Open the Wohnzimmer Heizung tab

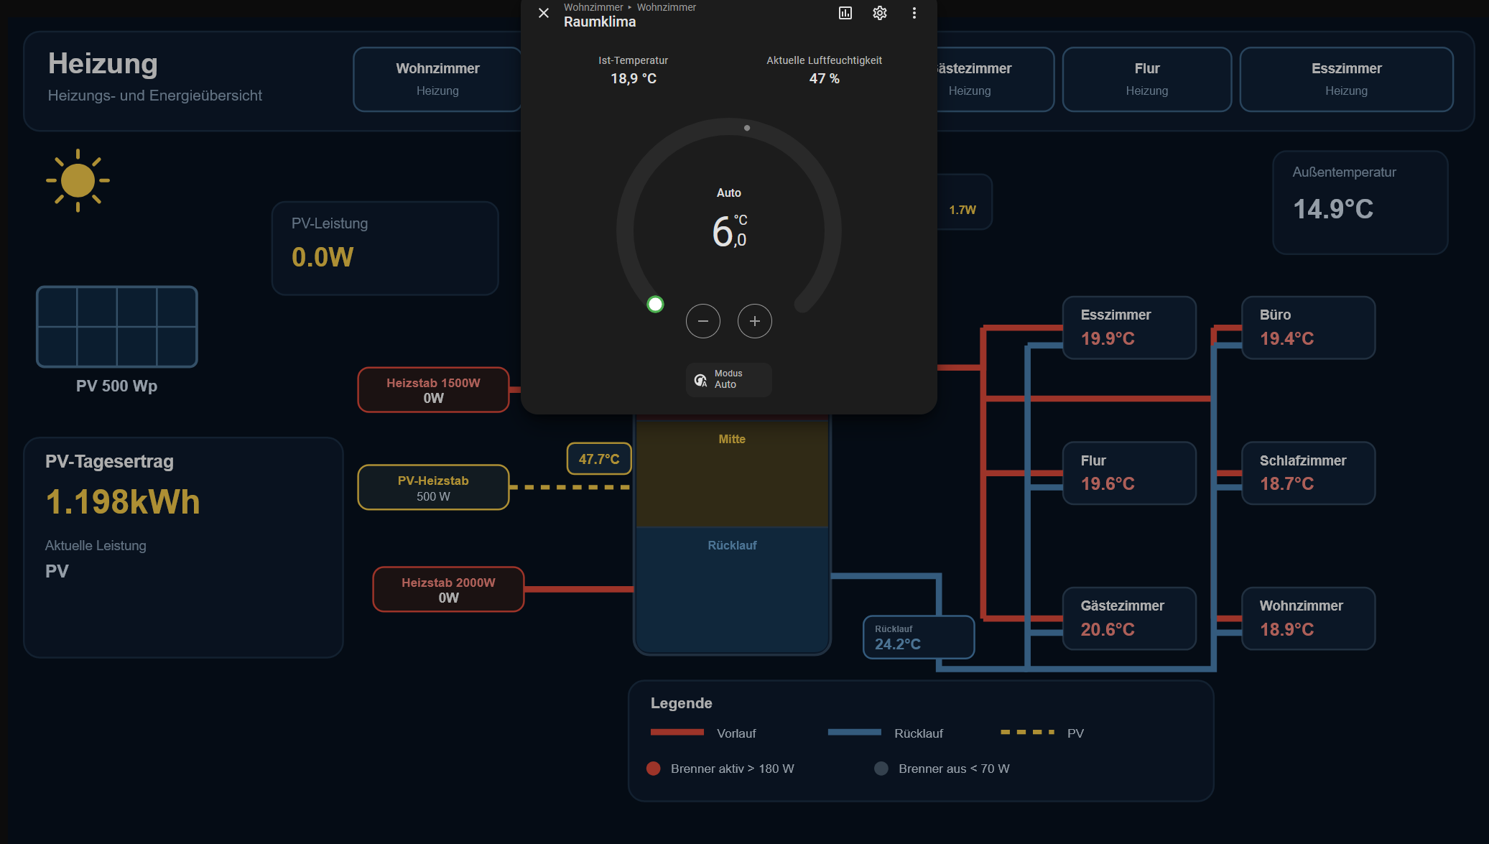click(x=437, y=79)
